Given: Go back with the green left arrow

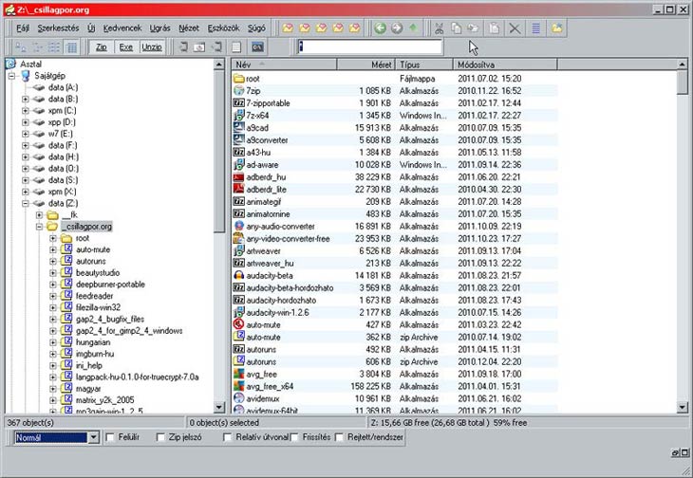Looking at the screenshot, I should [x=380, y=28].
